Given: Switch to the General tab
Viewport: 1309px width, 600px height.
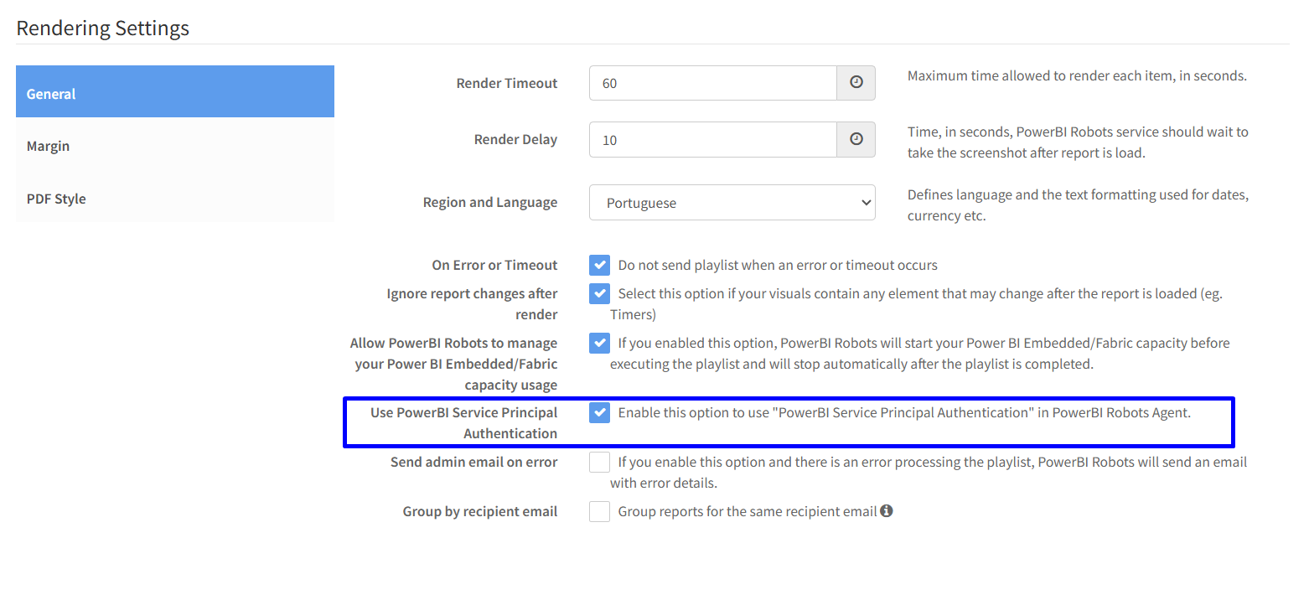Looking at the screenshot, I should pos(174,92).
